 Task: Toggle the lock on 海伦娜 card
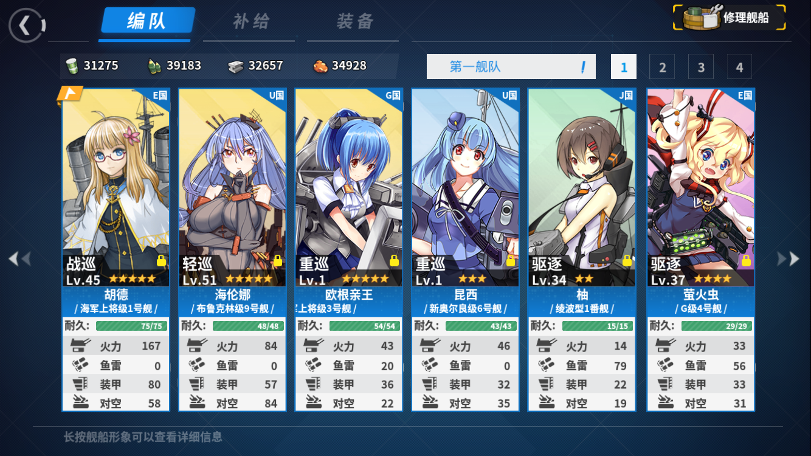coord(278,261)
